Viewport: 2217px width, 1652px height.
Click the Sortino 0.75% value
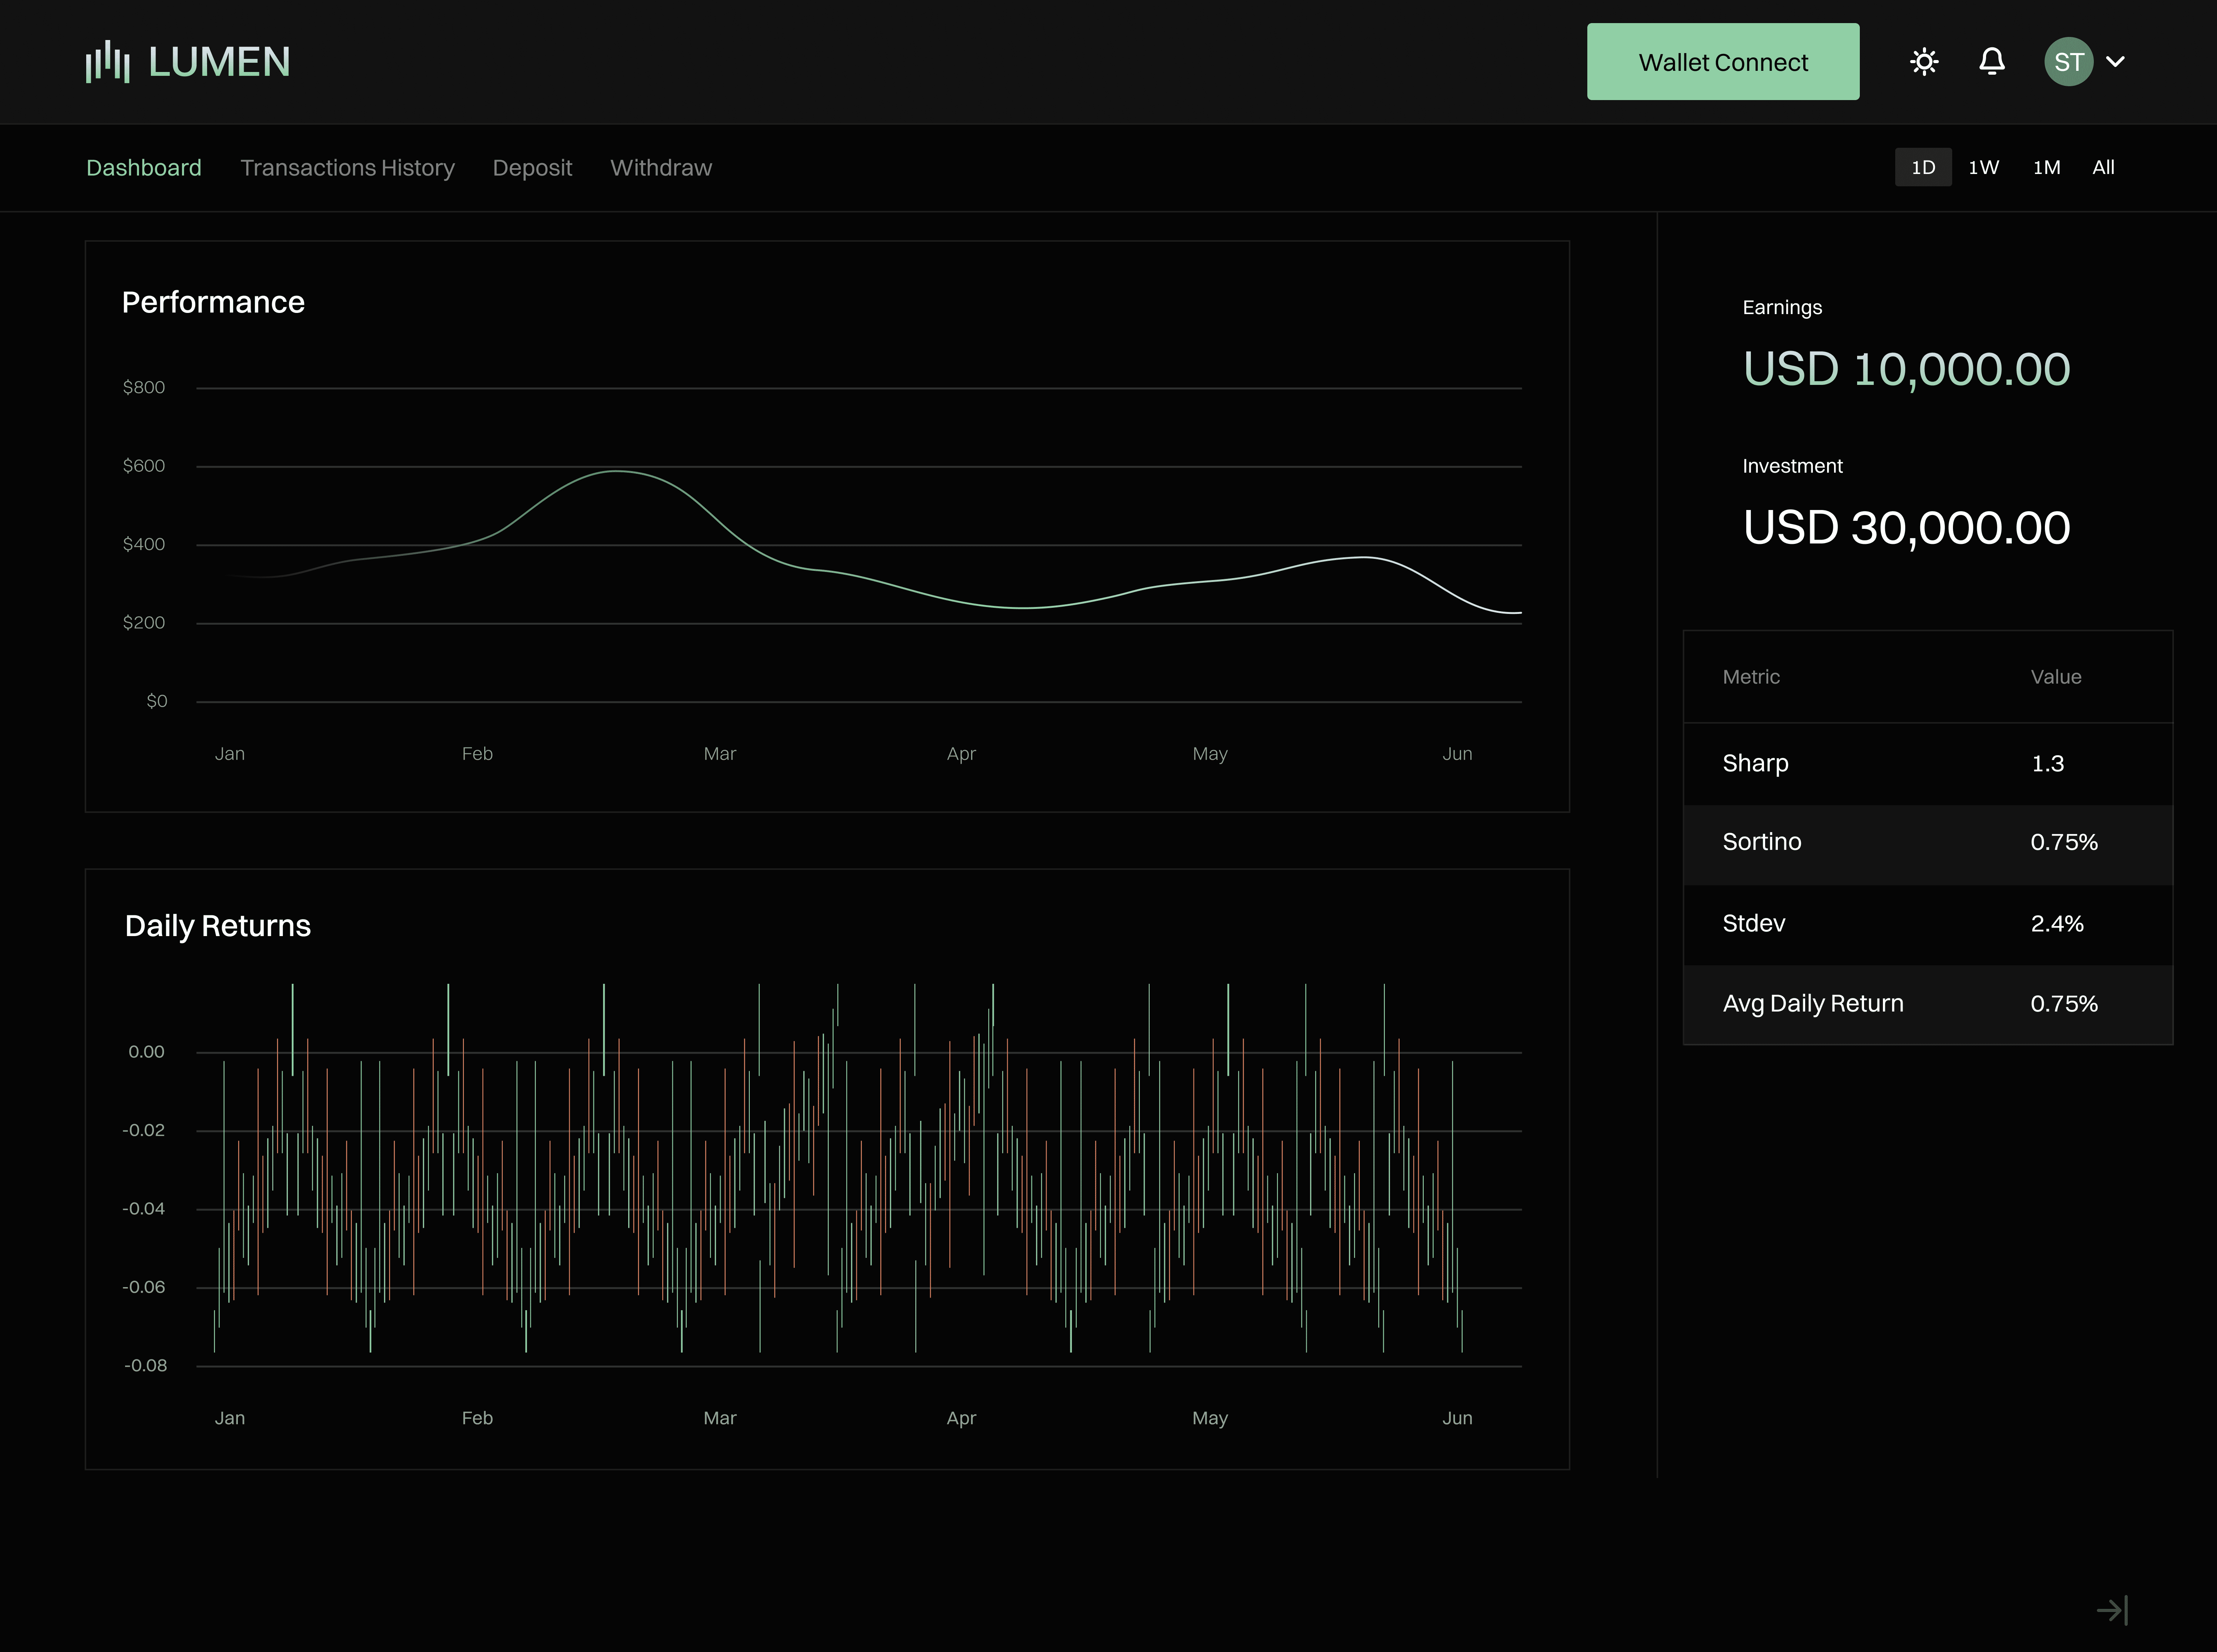2064,843
